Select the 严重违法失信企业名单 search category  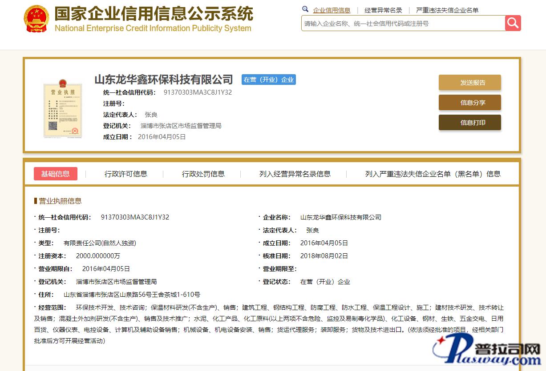[447, 10]
